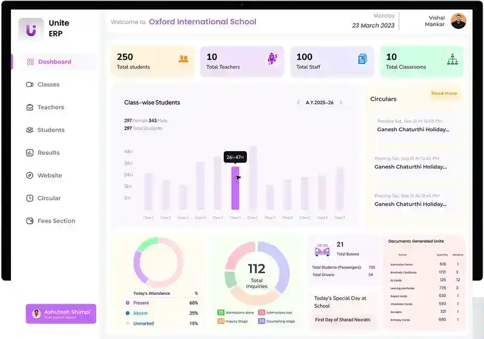Image resolution: width=484 pixels, height=339 pixels.
Task: Click the Website compass icon
Action: pyautogui.click(x=30, y=175)
